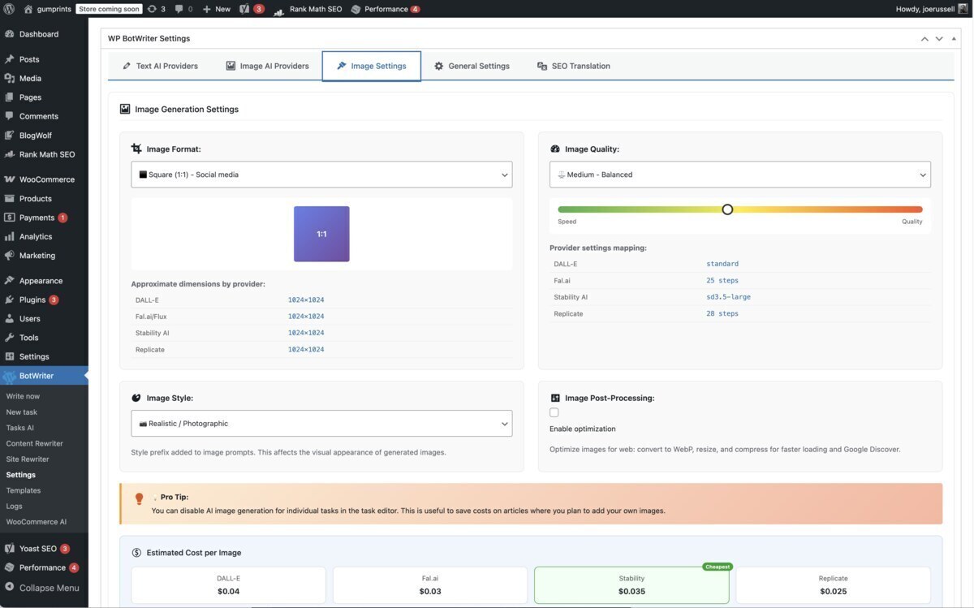
Task: Open the Image Format dropdown
Action: (x=321, y=174)
